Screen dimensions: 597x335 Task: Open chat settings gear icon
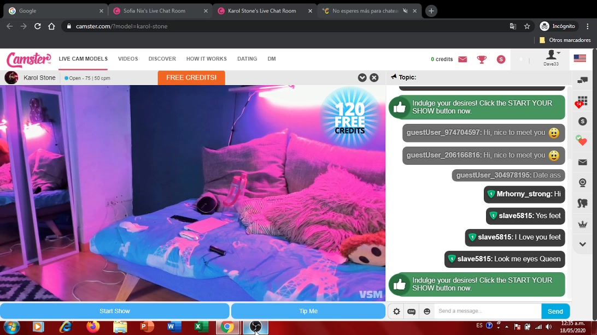tap(396, 312)
